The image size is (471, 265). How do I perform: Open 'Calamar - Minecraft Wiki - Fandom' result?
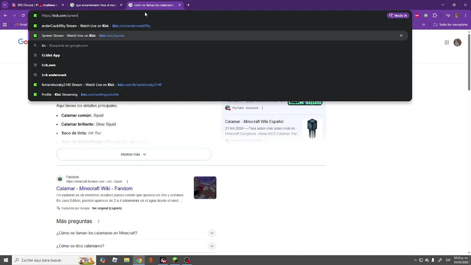tap(94, 188)
